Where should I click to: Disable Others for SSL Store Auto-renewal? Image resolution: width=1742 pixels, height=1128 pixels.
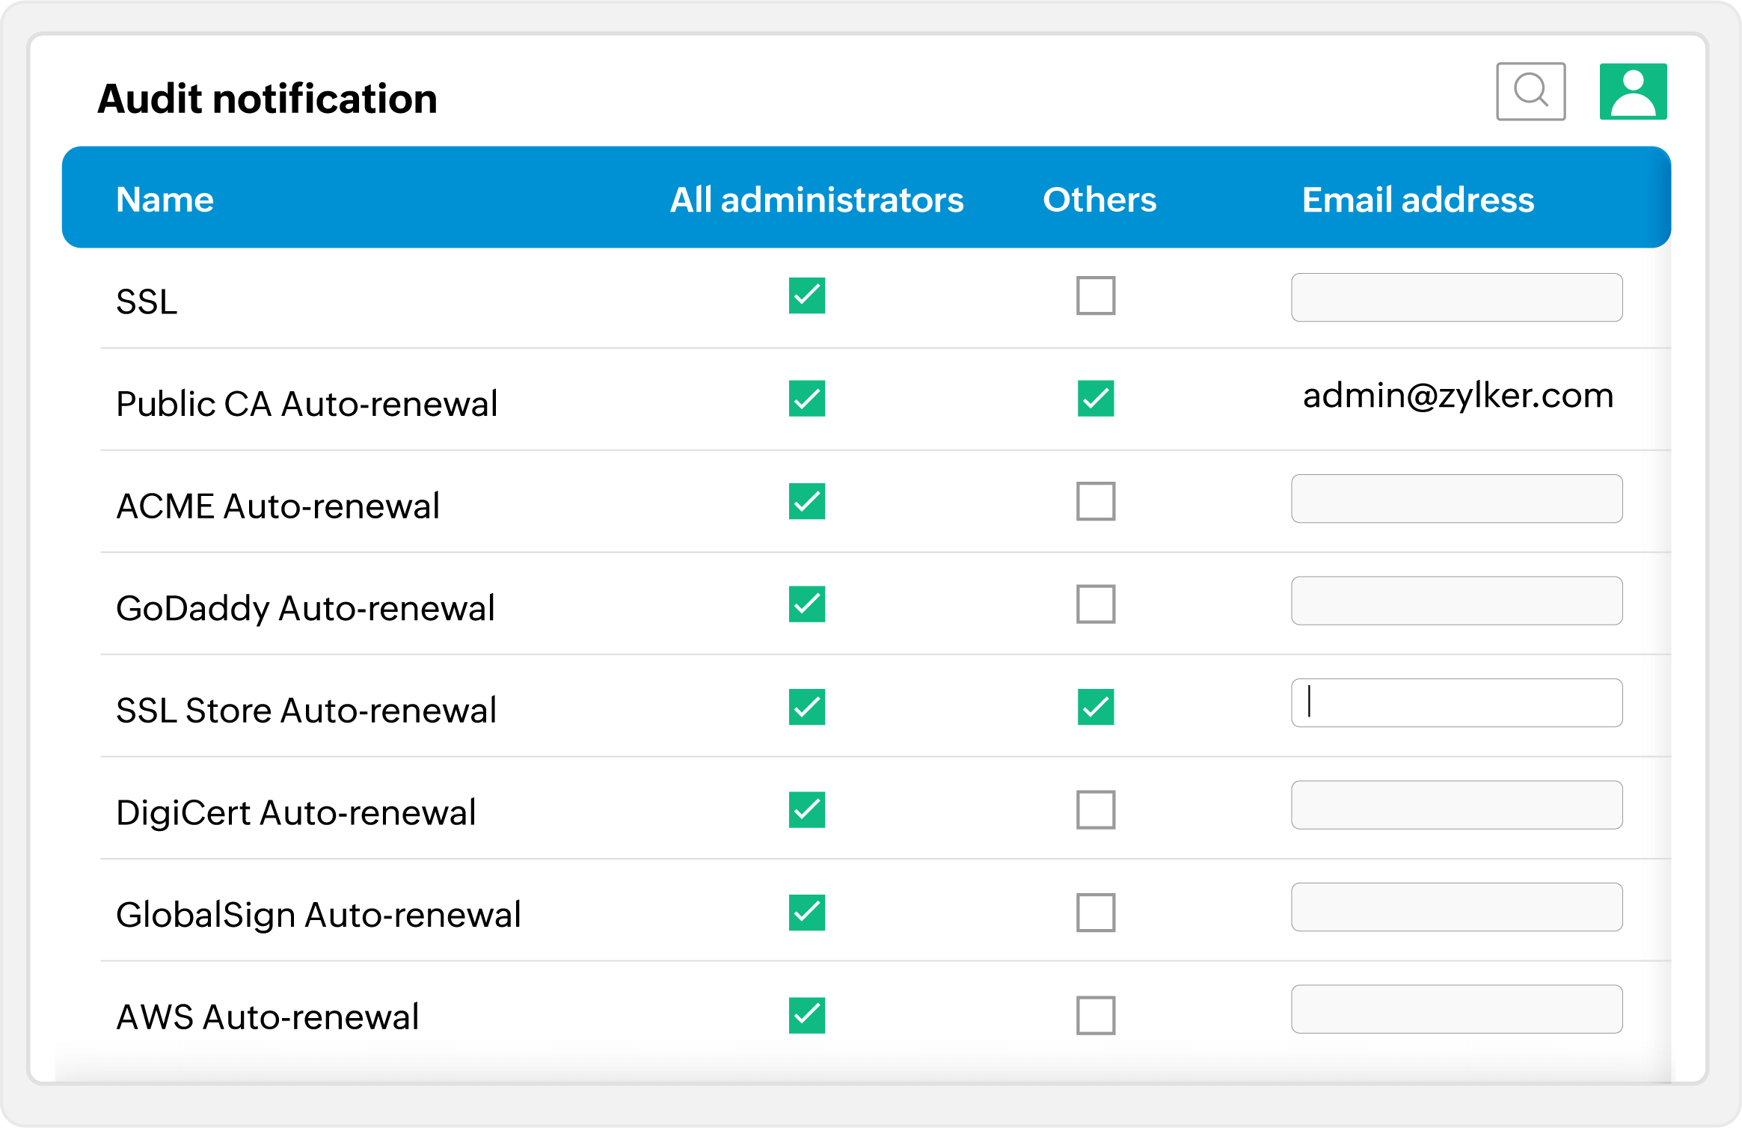[x=1095, y=707]
